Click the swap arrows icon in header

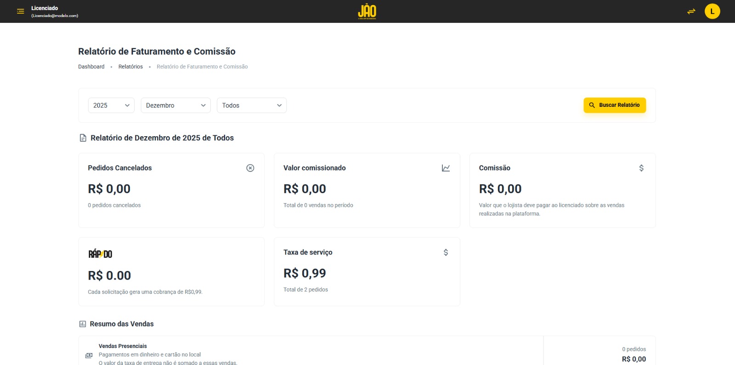691,11
